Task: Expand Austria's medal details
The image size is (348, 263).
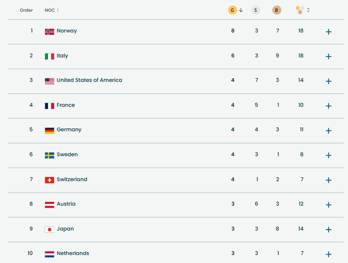Action: [x=328, y=205]
